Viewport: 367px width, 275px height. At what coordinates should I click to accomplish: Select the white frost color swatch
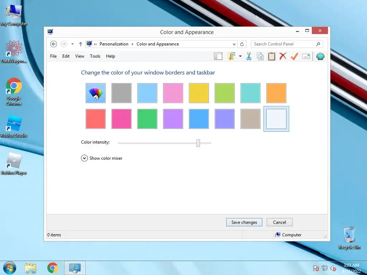[x=276, y=119]
